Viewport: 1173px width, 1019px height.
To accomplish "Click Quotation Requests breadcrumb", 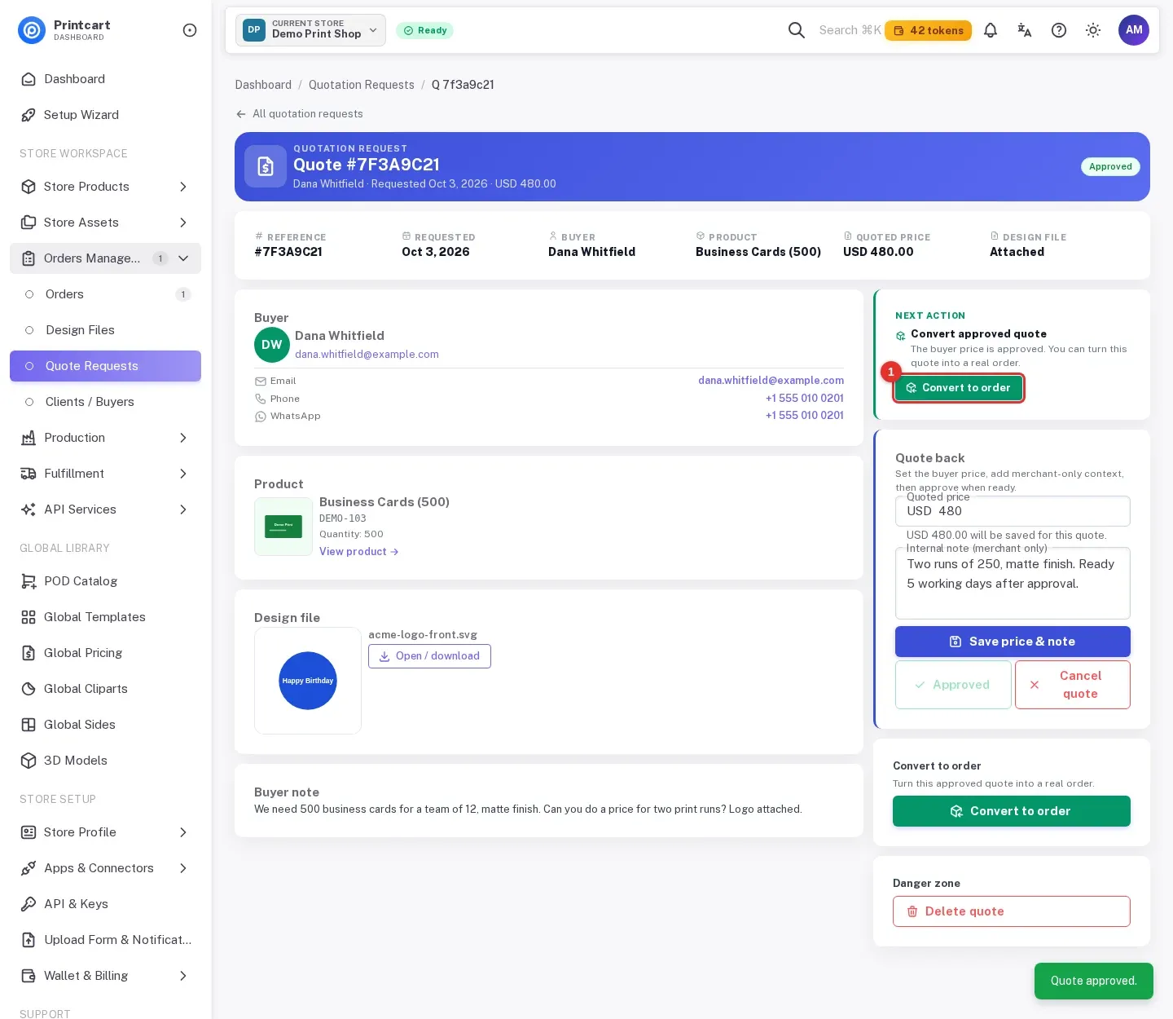I will click(x=361, y=85).
